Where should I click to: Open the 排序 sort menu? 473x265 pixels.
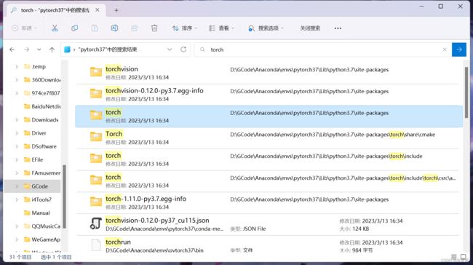tap(184, 28)
